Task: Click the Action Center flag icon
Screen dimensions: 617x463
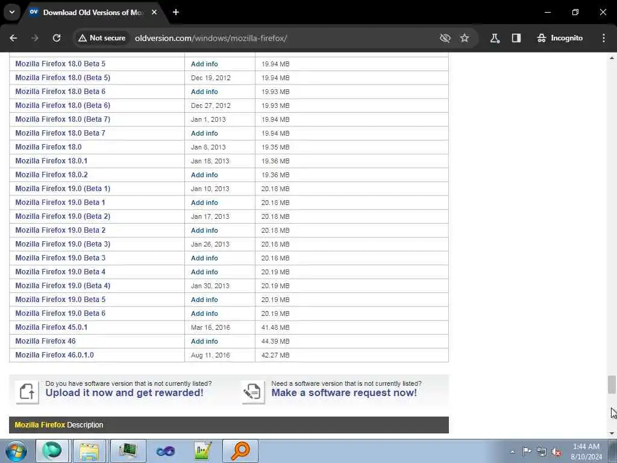Action: pos(527,452)
